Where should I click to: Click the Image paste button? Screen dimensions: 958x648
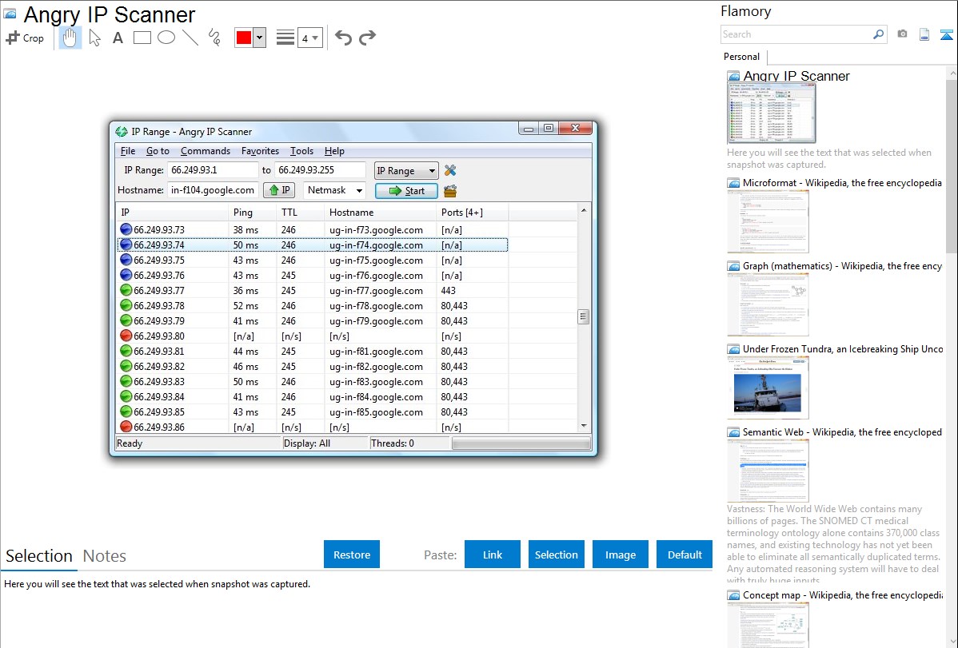[620, 555]
